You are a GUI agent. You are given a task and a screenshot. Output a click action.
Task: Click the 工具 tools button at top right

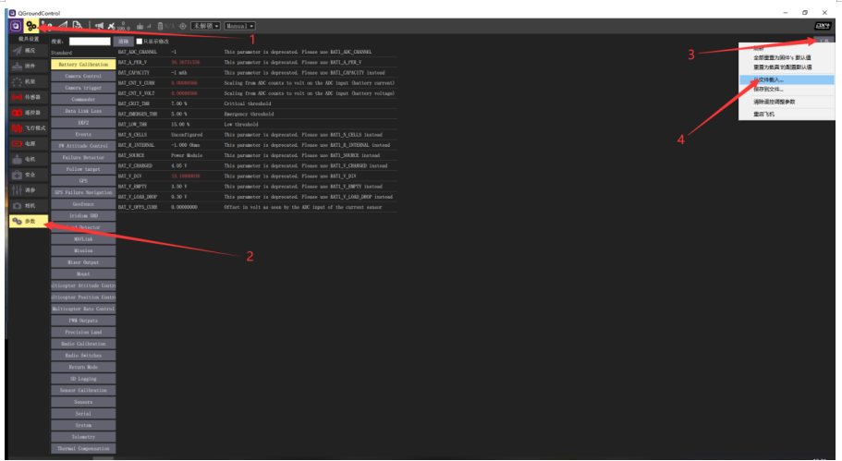pyautogui.click(x=824, y=41)
